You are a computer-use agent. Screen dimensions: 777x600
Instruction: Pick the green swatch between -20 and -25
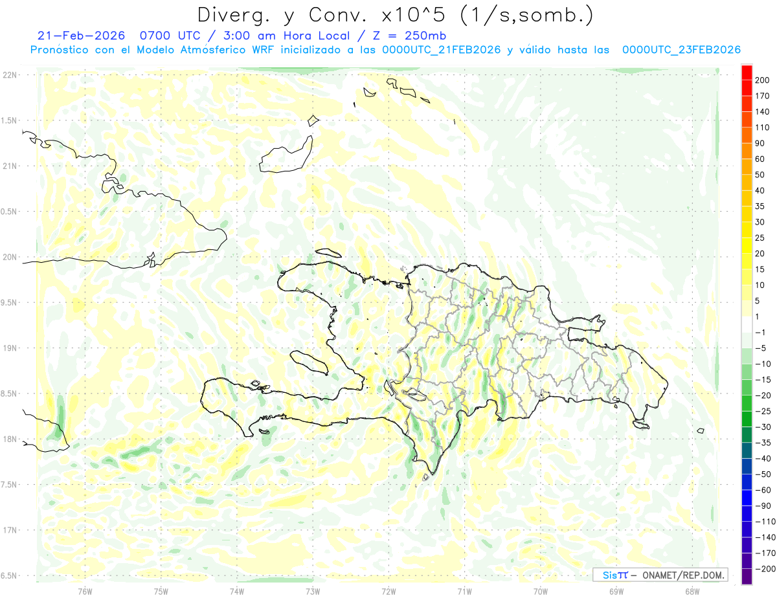pyautogui.click(x=747, y=403)
